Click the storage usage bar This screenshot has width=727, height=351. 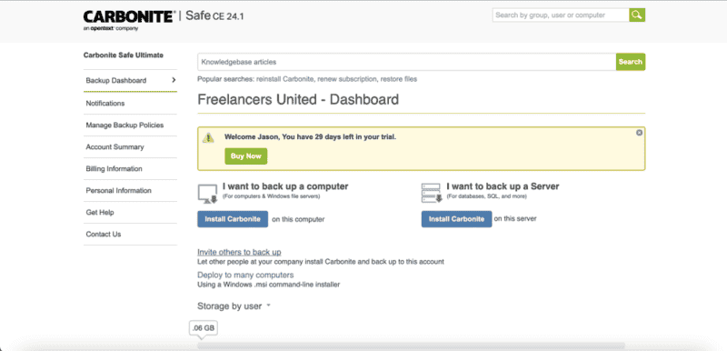(x=412, y=346)
